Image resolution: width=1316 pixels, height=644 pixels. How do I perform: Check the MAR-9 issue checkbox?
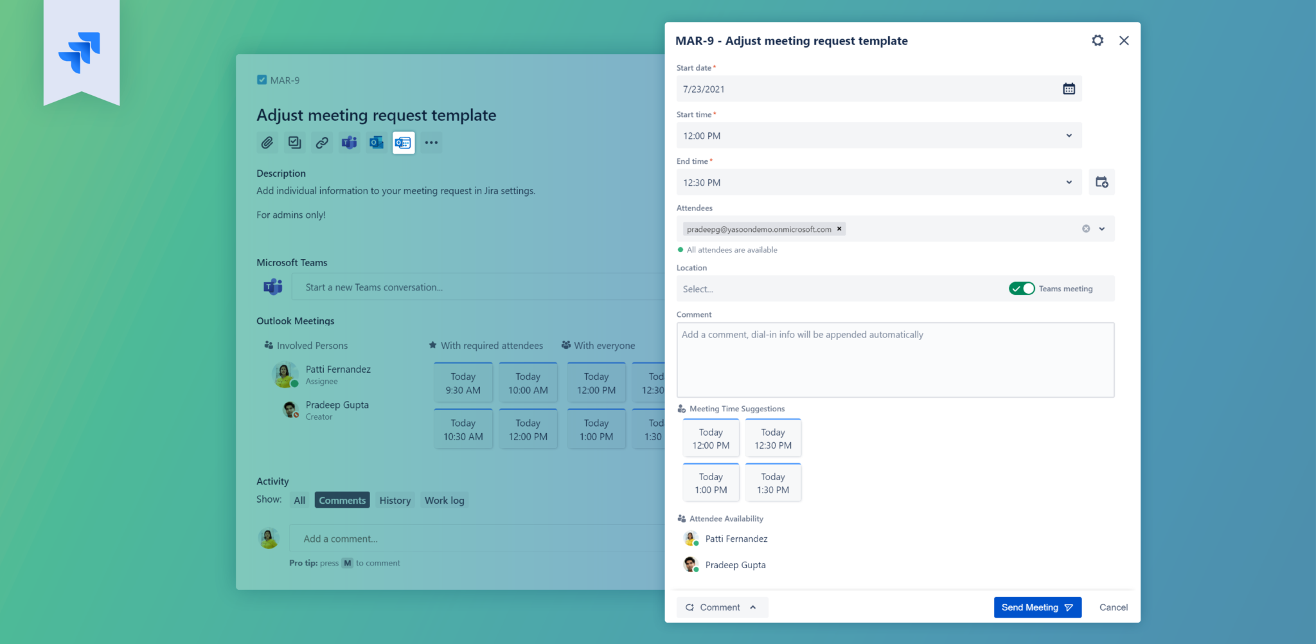pyautogui.click(x=262, y=80)
